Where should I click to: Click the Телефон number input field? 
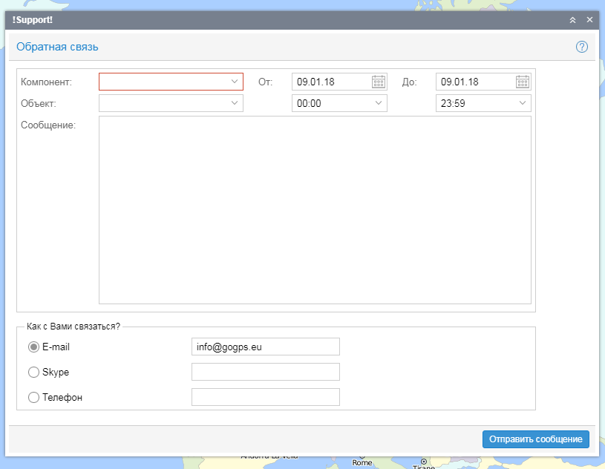point(265,397)
